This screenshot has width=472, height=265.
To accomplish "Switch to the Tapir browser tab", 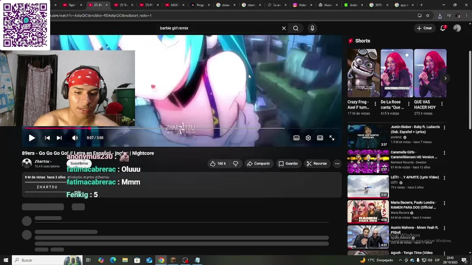I will (72, 5).
